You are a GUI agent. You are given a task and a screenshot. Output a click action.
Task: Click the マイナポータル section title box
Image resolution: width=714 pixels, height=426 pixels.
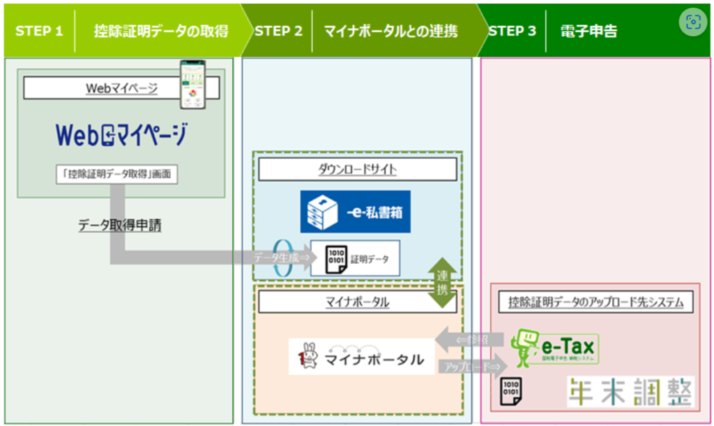tap(357, 302)
